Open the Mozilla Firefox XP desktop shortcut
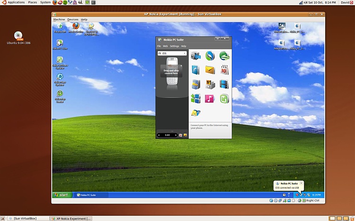 (x=76, y=28)
